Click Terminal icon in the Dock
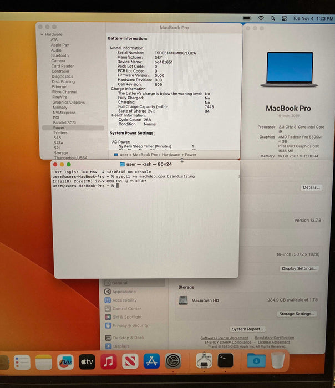The width and height of the screenshot is (335, 388). [225, 360]
